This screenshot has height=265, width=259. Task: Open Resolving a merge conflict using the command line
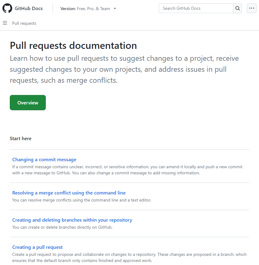(x=69, y=193)
